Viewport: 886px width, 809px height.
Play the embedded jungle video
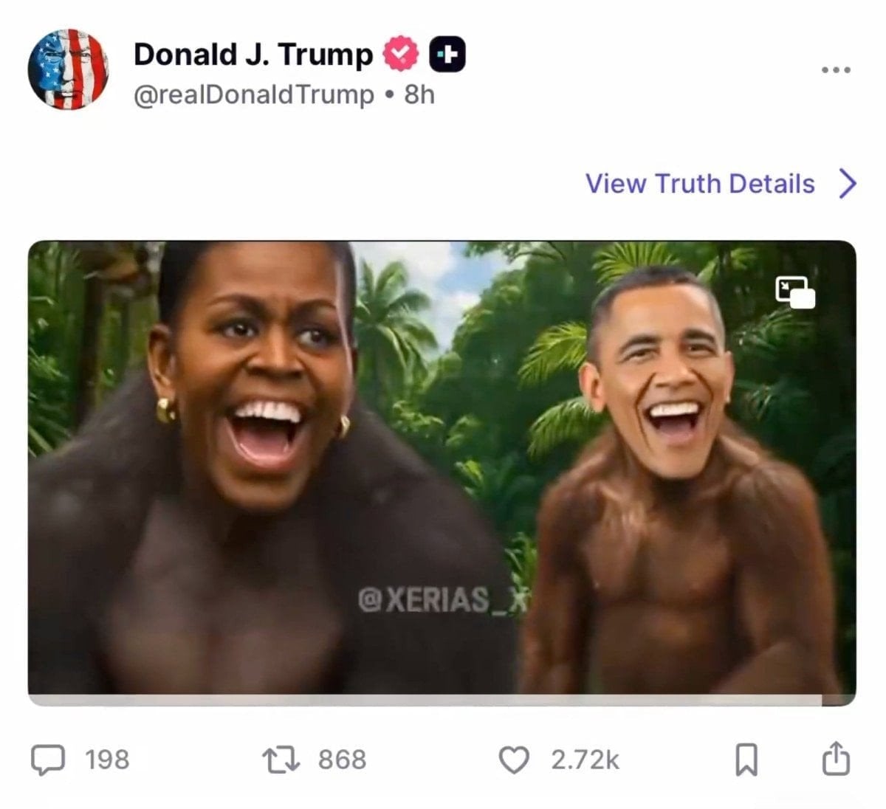pyautogui.click(x=442, y=468)
